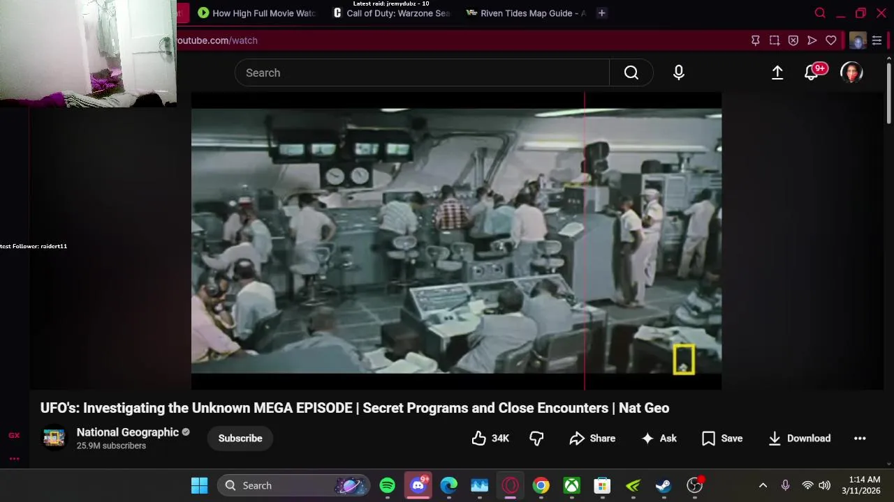Screen dimensions: 894x502
Task: Open the Windows Start menu
Action: (199, 485)
